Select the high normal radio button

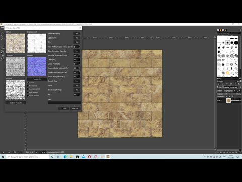pyautogui.click(x=28, y=93)
